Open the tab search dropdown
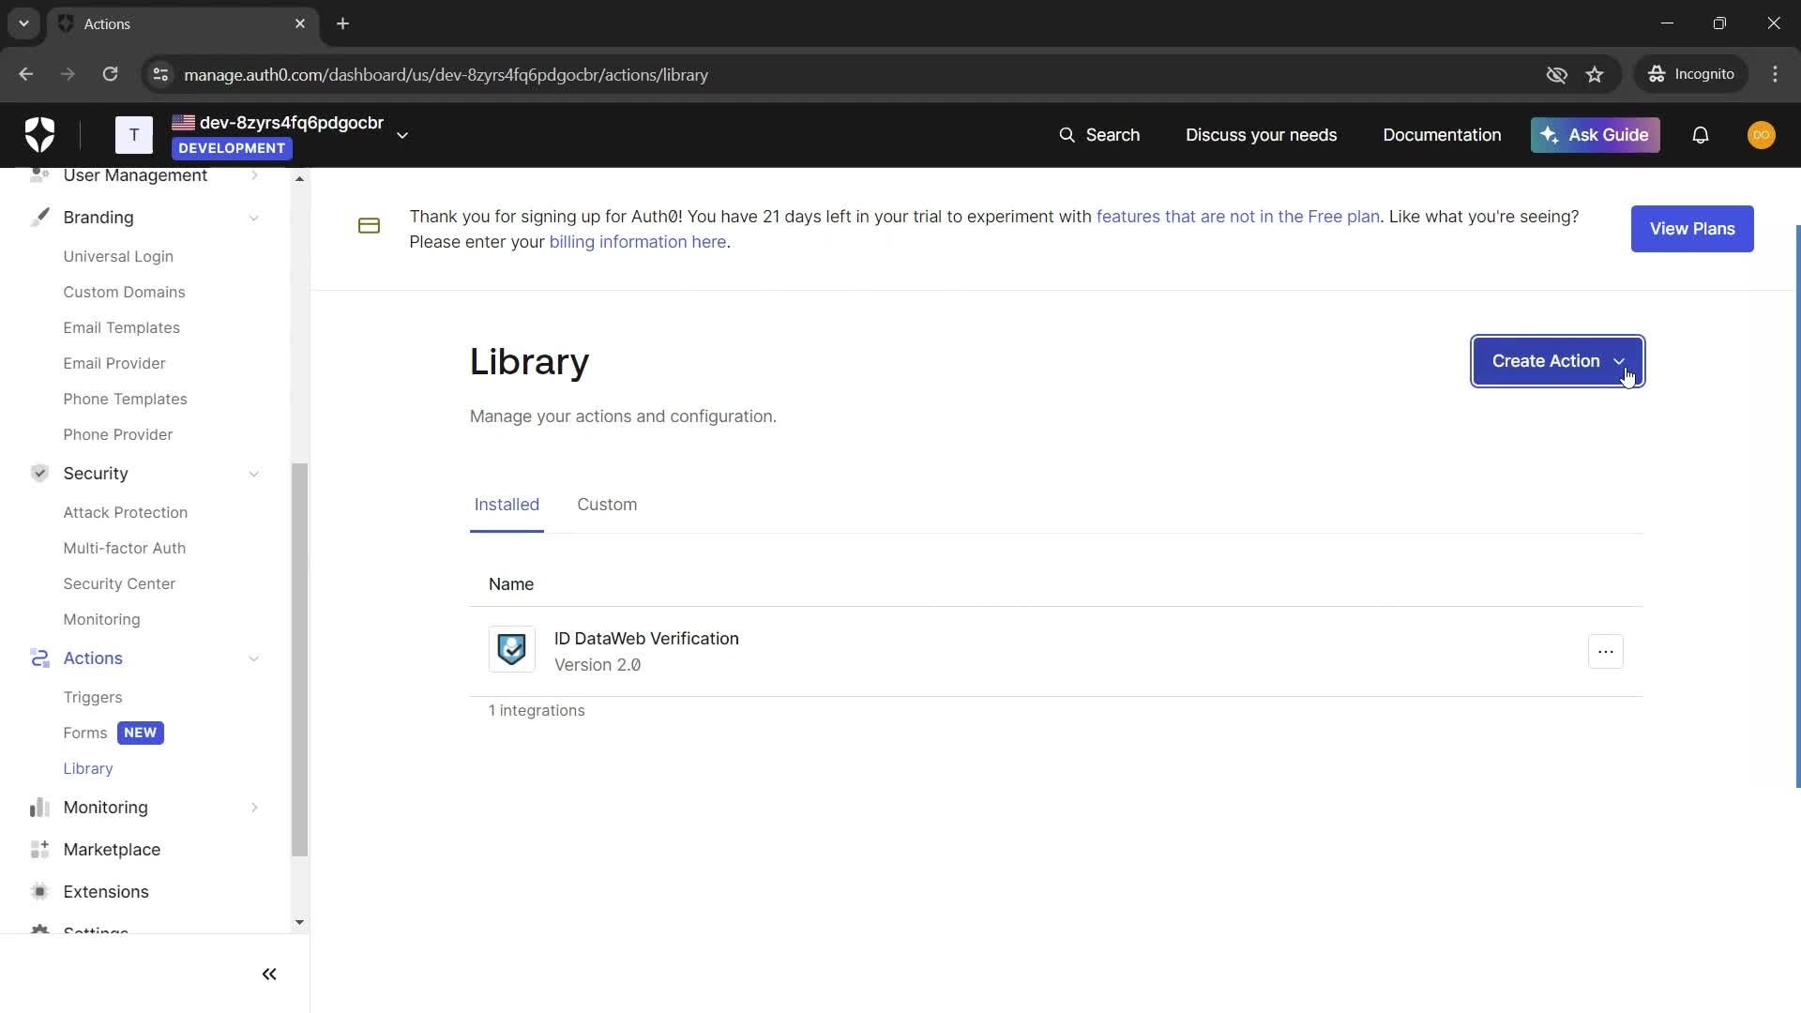This screenshot has height=1013, width=1801. click(23, 23)
